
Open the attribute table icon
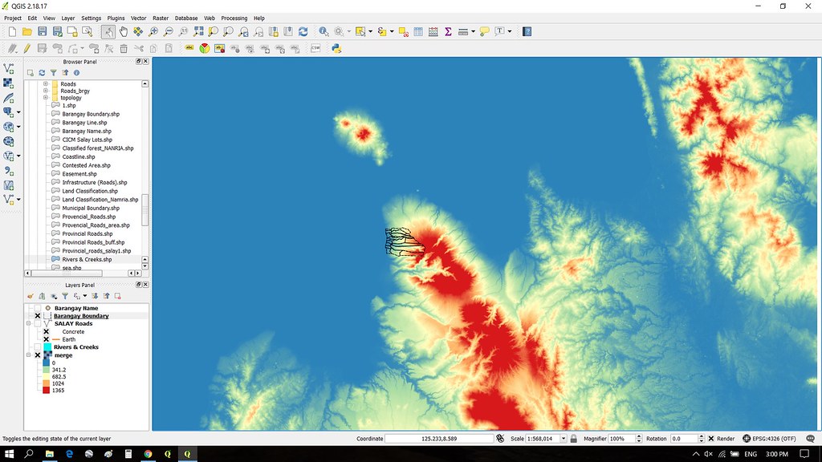click(417, 32)
